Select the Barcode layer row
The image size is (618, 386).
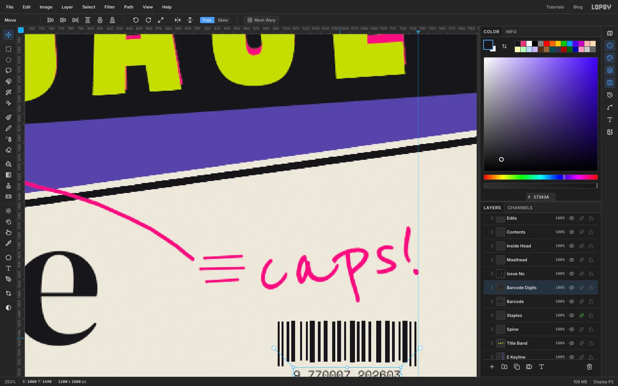pyautogui.click(x=541, y=301)
